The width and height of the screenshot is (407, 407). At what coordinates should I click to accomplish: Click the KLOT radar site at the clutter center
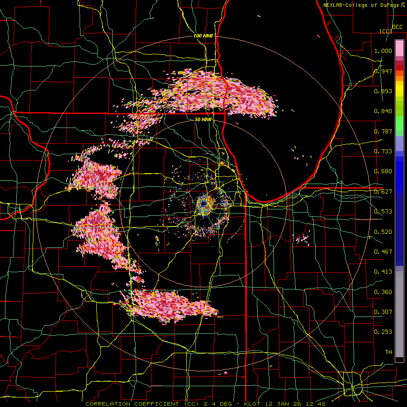click(x=203, y=203)
